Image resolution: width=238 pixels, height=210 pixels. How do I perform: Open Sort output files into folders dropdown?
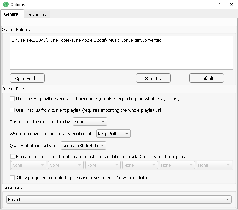(x=90, y=122)
